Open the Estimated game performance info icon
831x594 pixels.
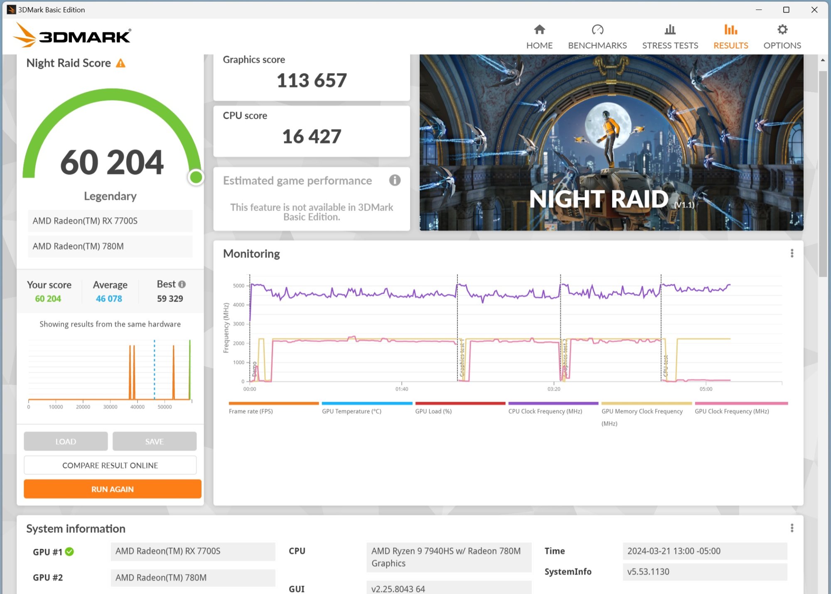[x=395, y=180]
